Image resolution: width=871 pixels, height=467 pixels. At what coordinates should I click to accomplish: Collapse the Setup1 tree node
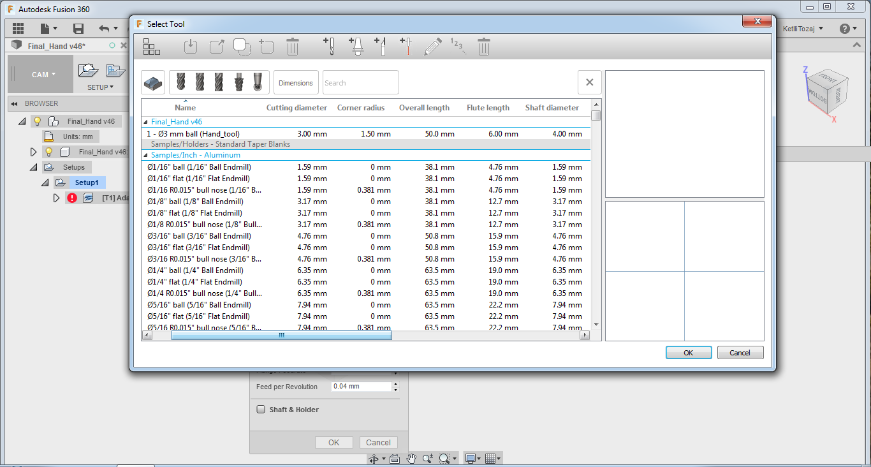tap(45, 182)
